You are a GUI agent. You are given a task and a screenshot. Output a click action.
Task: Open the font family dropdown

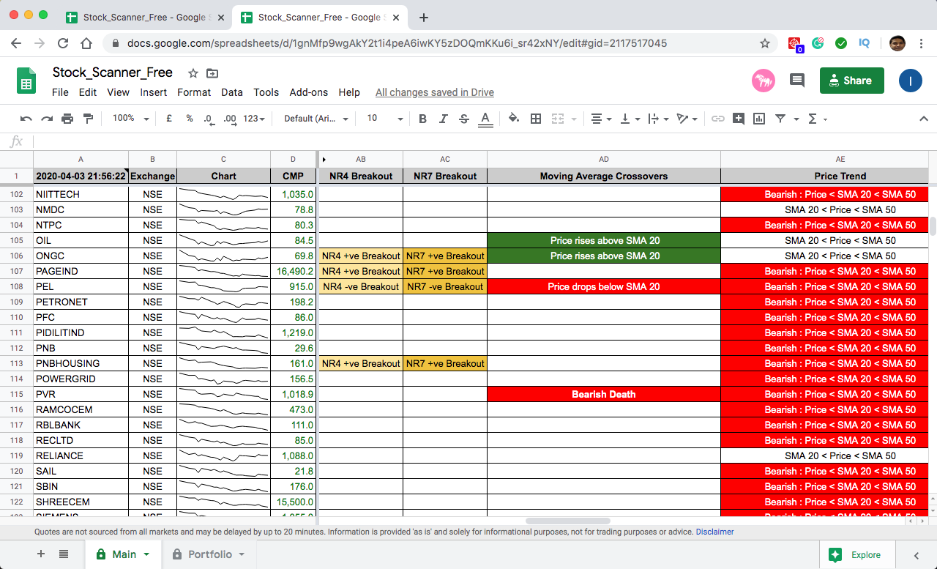coord(316,119)
